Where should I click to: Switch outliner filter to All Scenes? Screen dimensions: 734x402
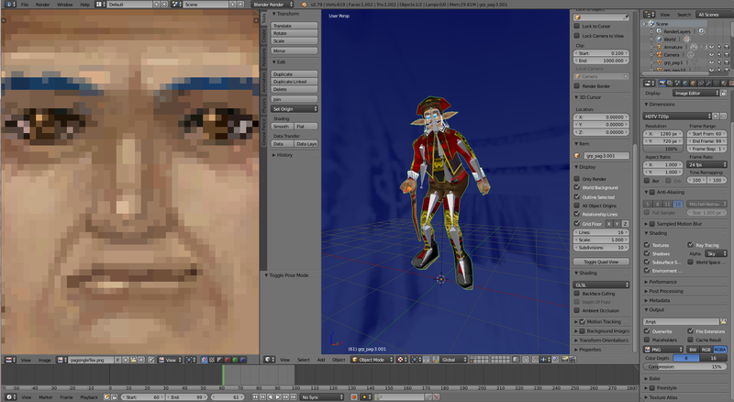[x=713, y=15]
